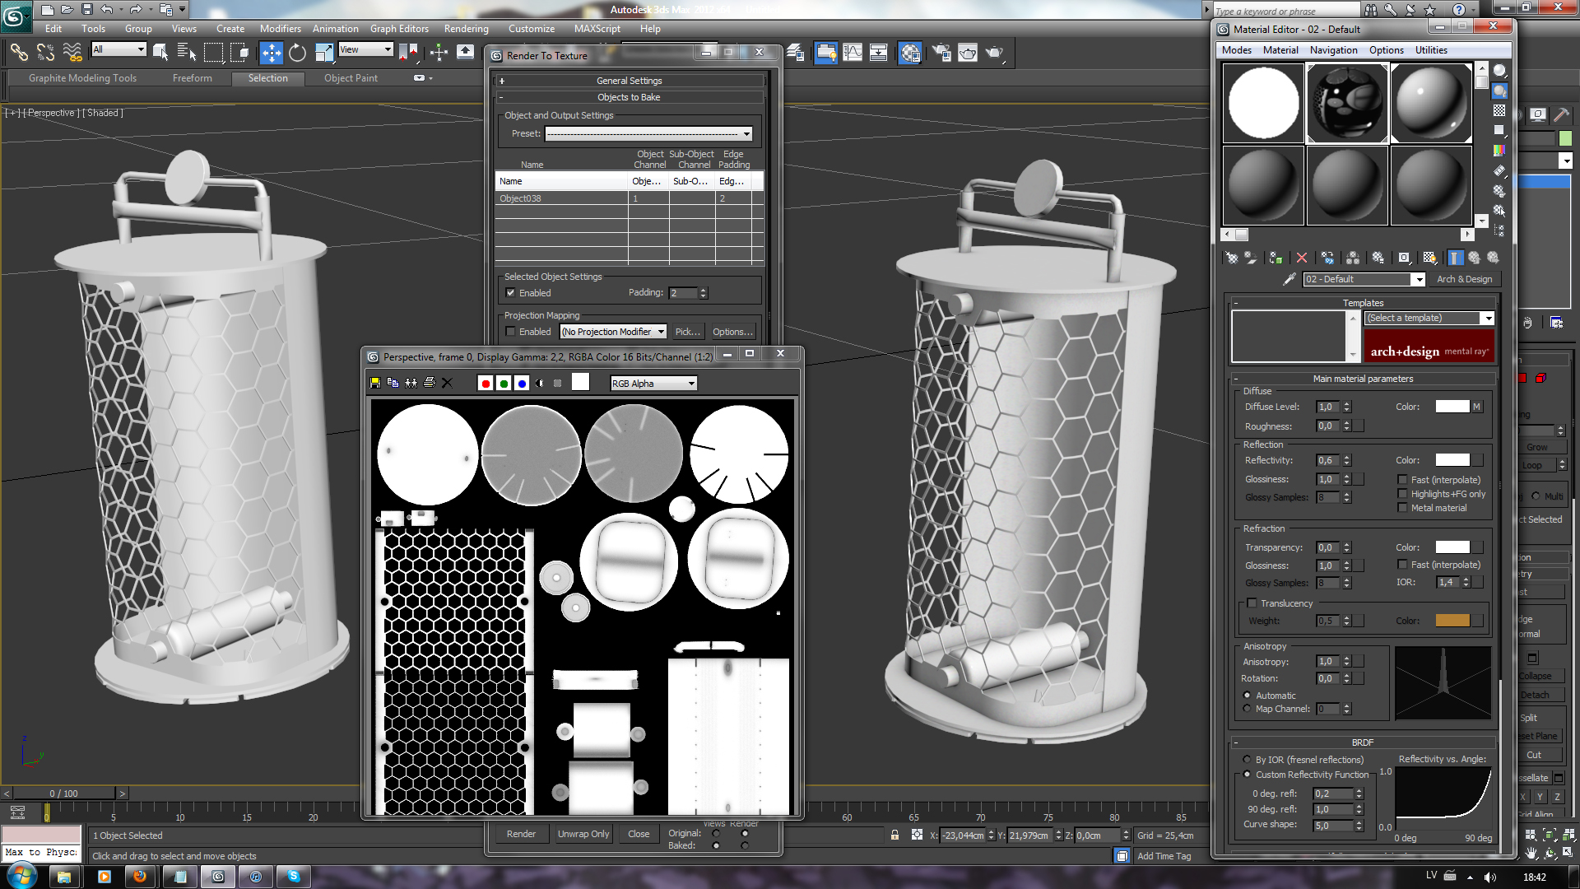Open the Select a template dropdown
Screen dimensions: 1580x889
point(1429,318)
